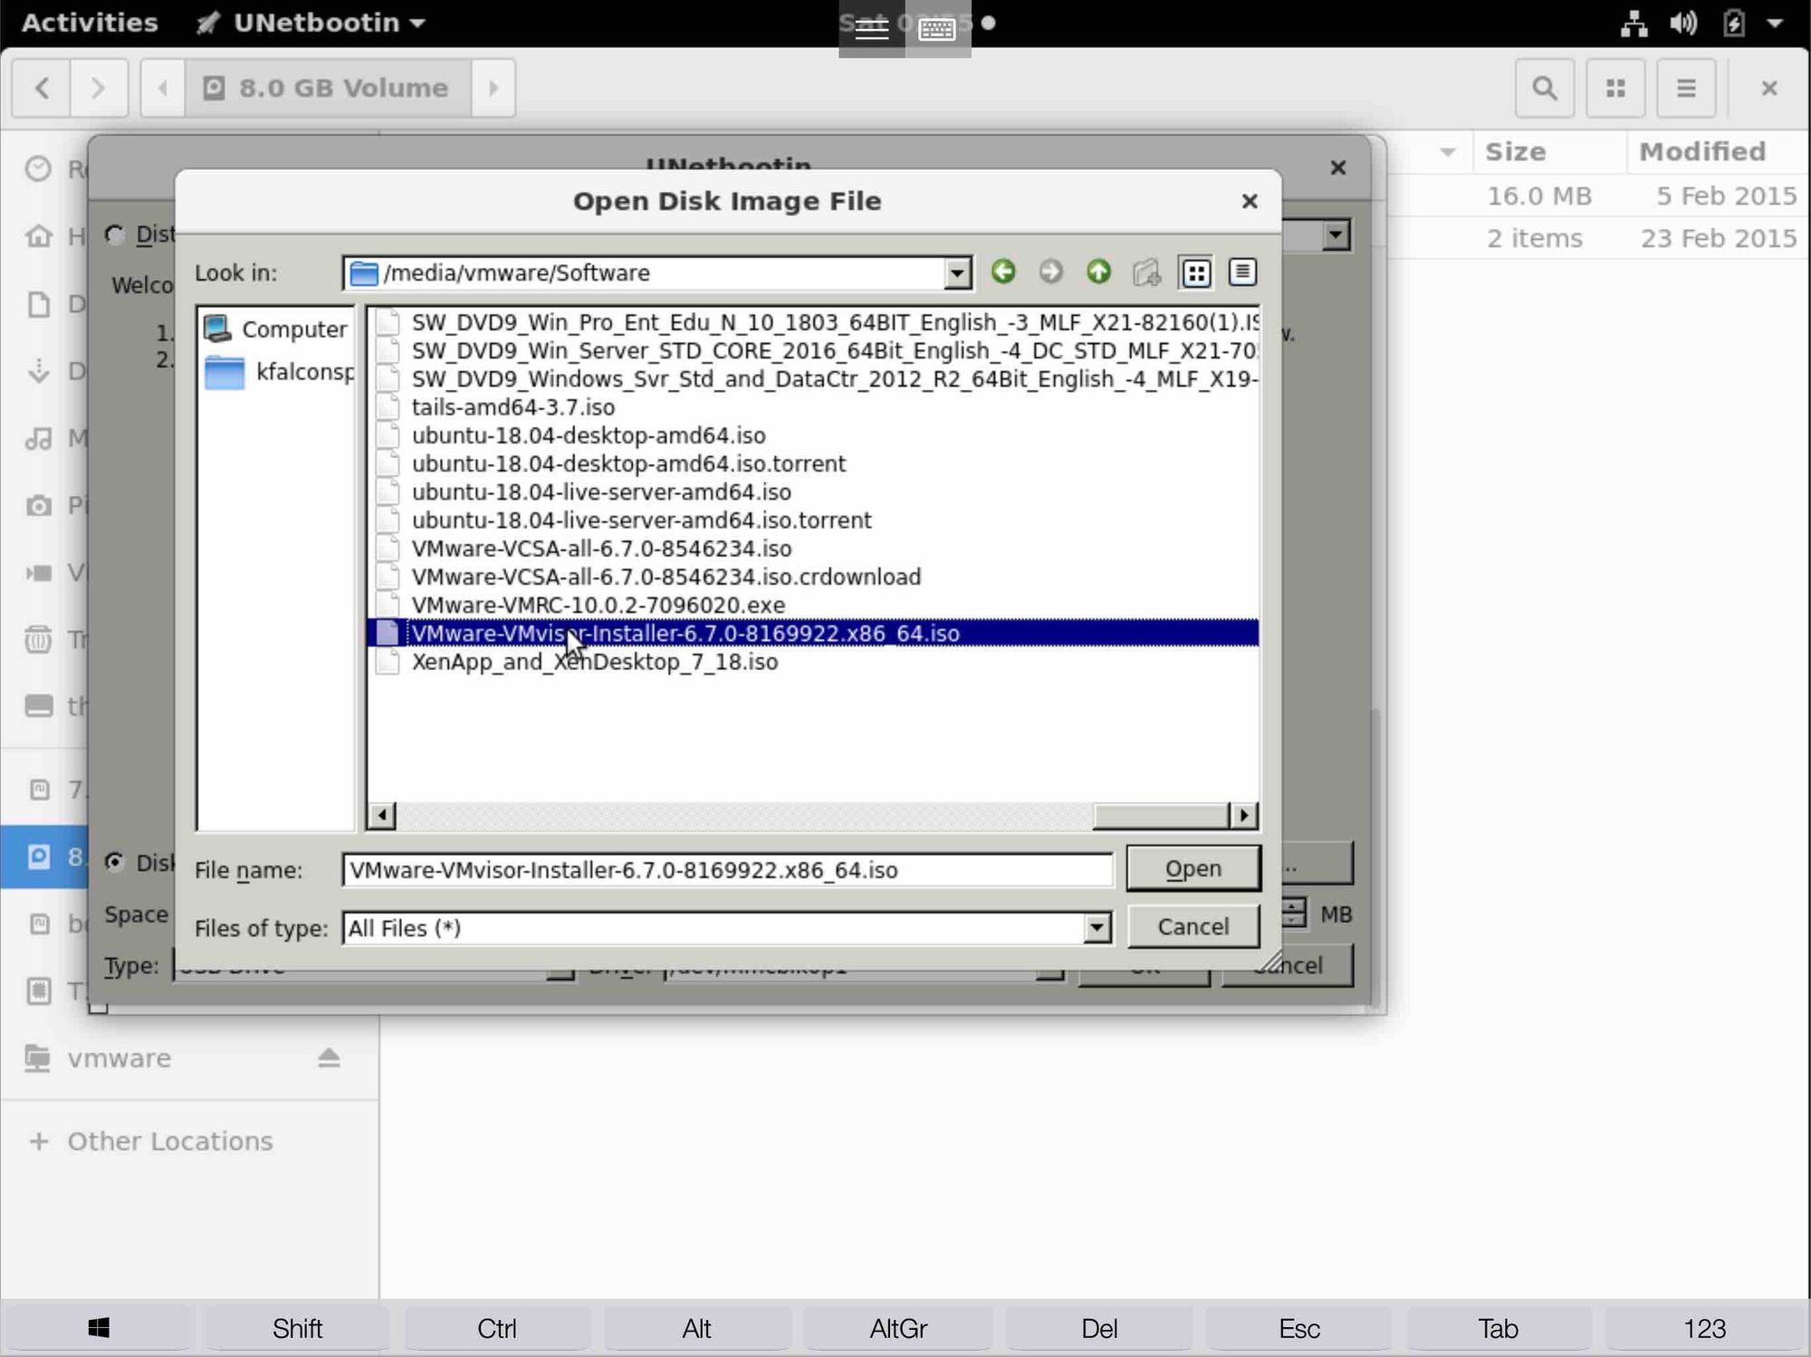The height and width of the screenshot is (1357, 1811).
Task: Select VMware-VCSA-all-6.7.0-8546234.iso file
Action: click(601, 549)
